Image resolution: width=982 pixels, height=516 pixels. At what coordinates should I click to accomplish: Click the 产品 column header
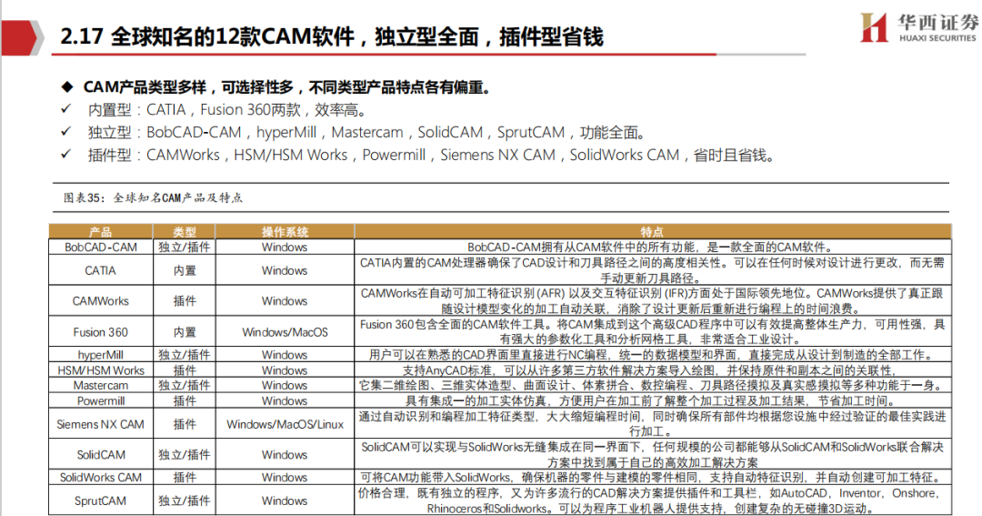pyautogui.click(x=101, y=231)
